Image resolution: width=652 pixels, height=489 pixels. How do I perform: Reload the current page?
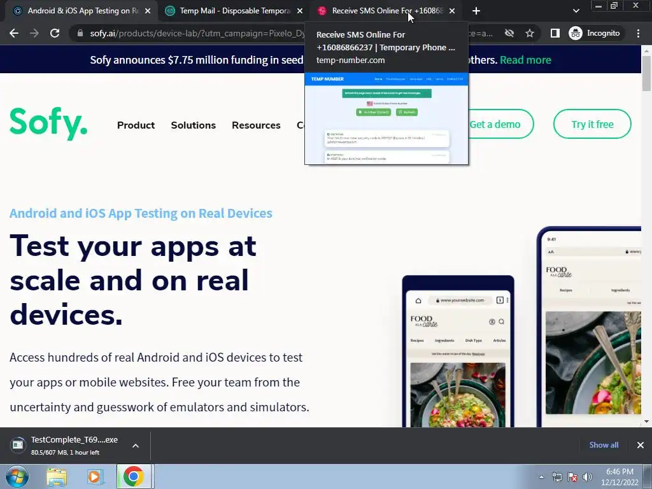pyautogui.click(x=55, y=33)
